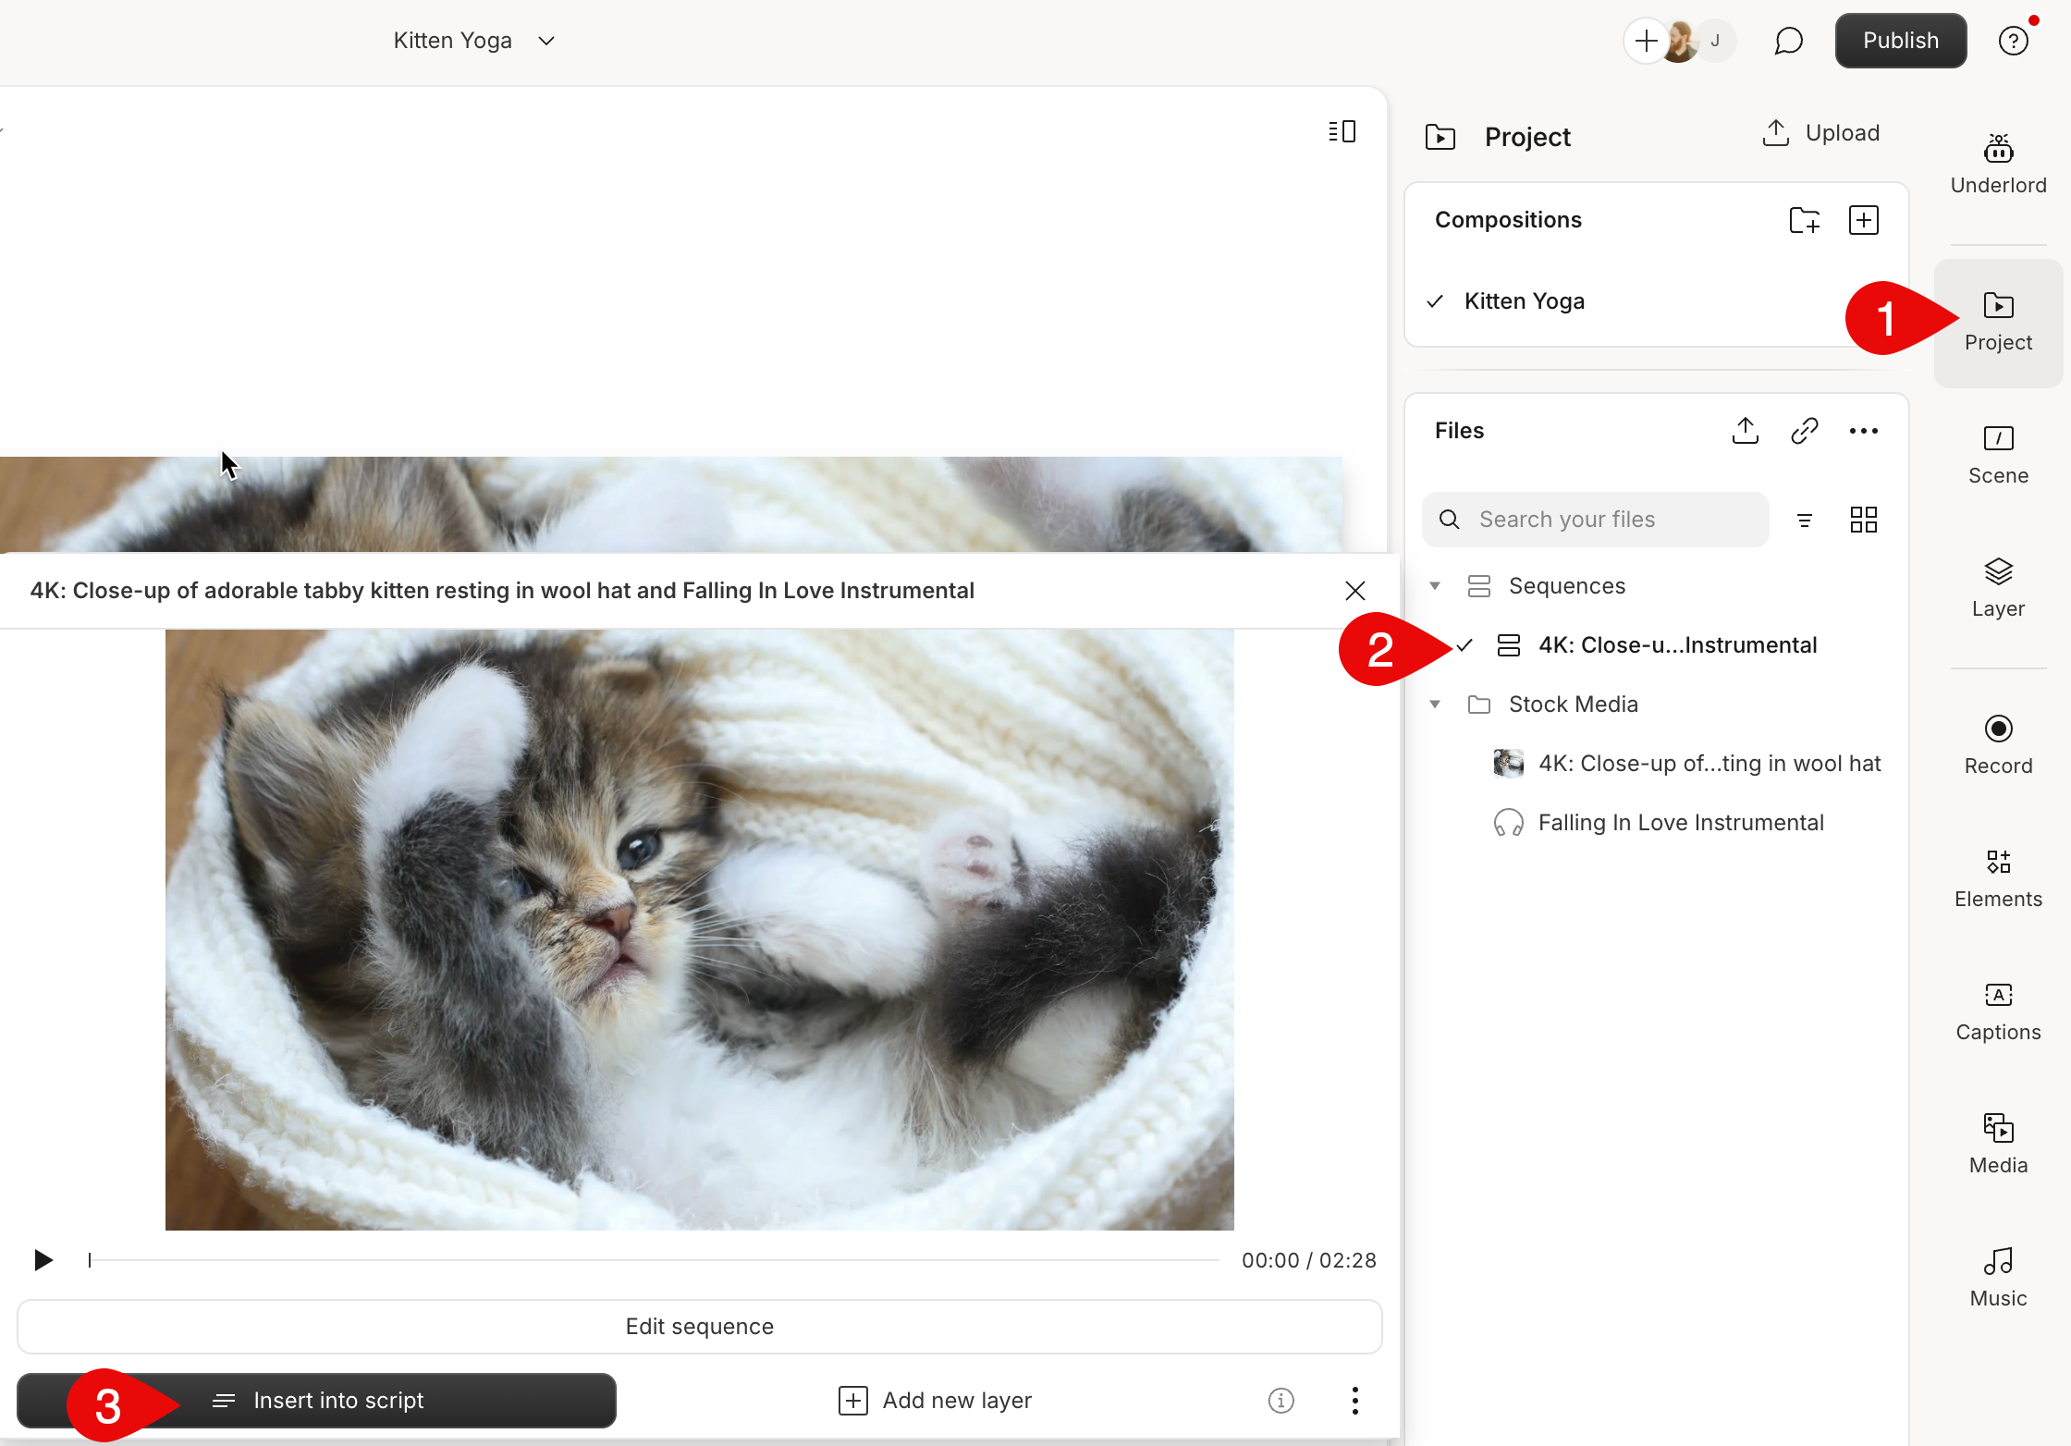
Task: Open the Music library panel
Action: click(1998, 1274)
